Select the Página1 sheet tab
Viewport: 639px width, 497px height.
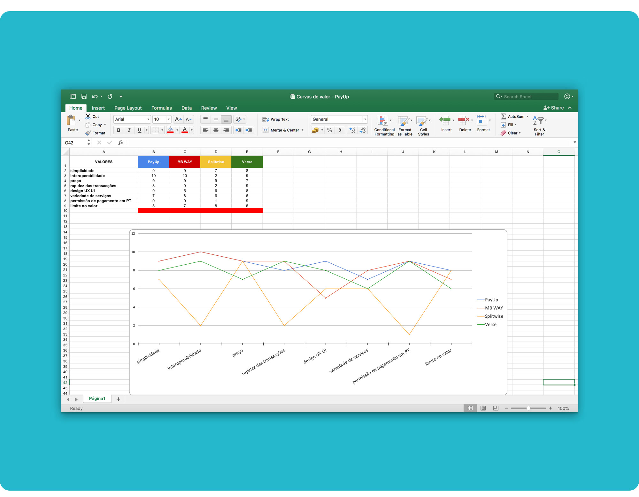(x=97, y=399)
